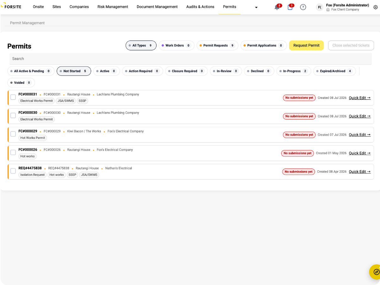The image size is (380, 285).
Task: Click Permit Management breadcrumb
Action: (x=27, y=23)
